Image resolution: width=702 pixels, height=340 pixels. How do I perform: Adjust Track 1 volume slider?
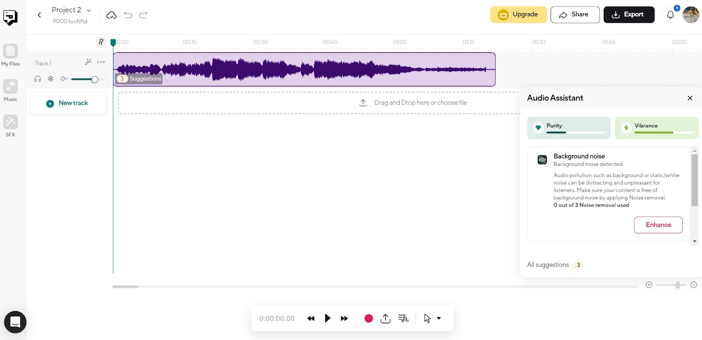click(88, 79)
